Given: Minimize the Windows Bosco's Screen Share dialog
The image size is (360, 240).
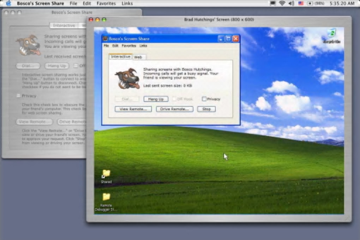Looking at the screenshot, I should [x=221, y=38].
